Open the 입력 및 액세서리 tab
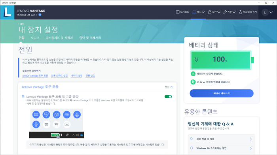Viewport: 277px width, 155px height. pyautogui.click(x=90, y=38)
